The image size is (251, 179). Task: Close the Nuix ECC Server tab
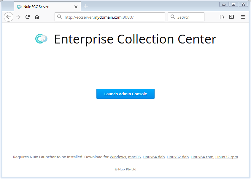click(x=76, y=7)
